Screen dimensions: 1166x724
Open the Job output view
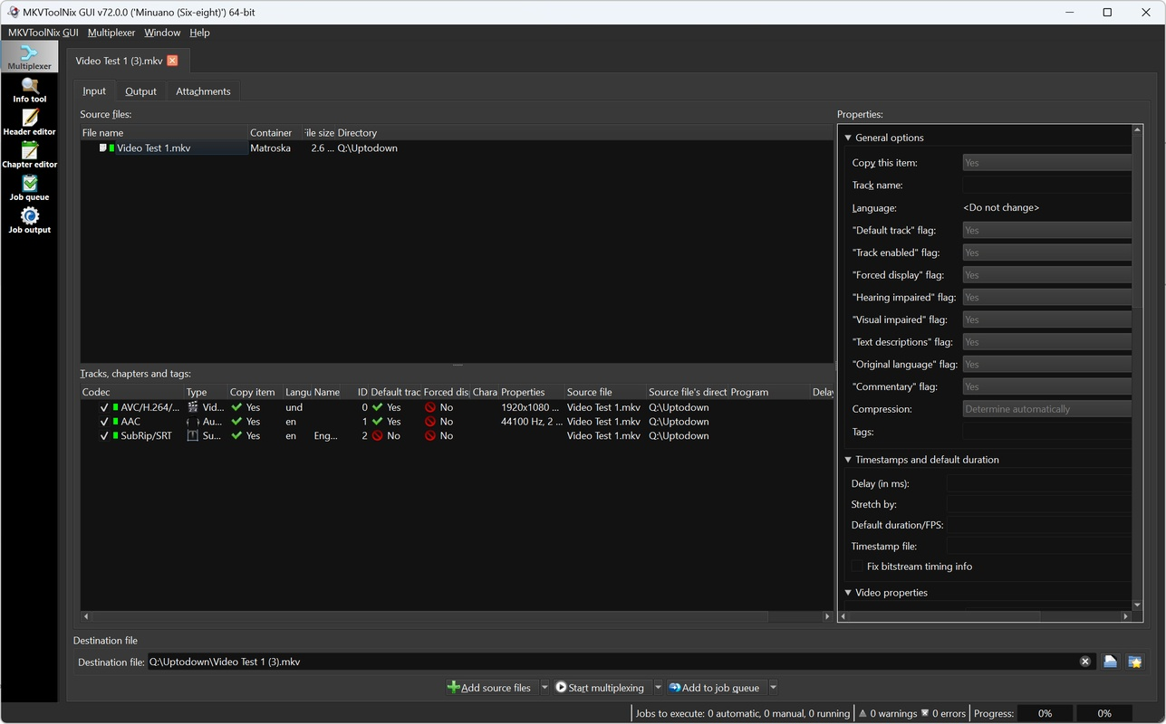[x=29, y=221]
